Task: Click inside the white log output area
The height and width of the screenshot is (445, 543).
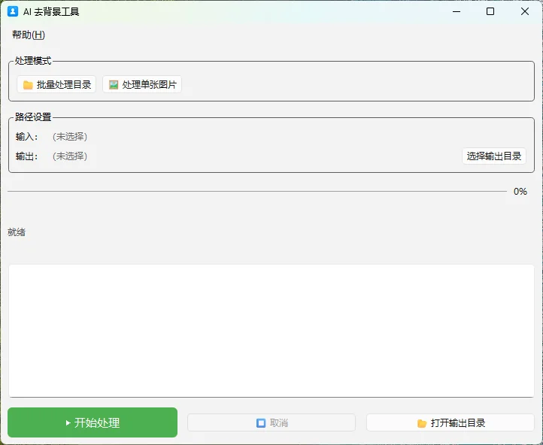Action: point(271,331)
